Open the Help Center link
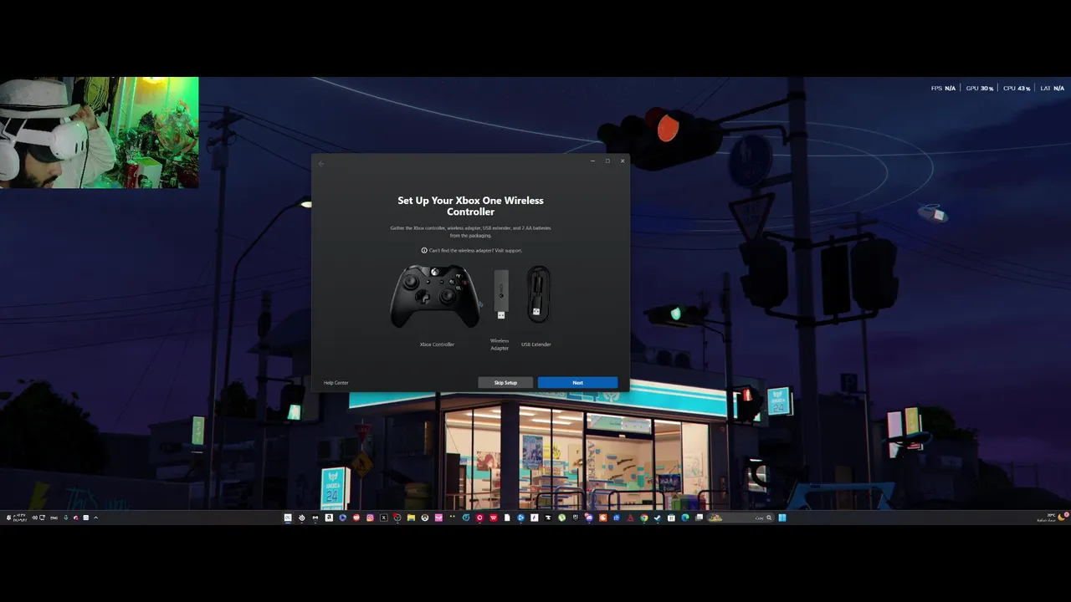 336,383
